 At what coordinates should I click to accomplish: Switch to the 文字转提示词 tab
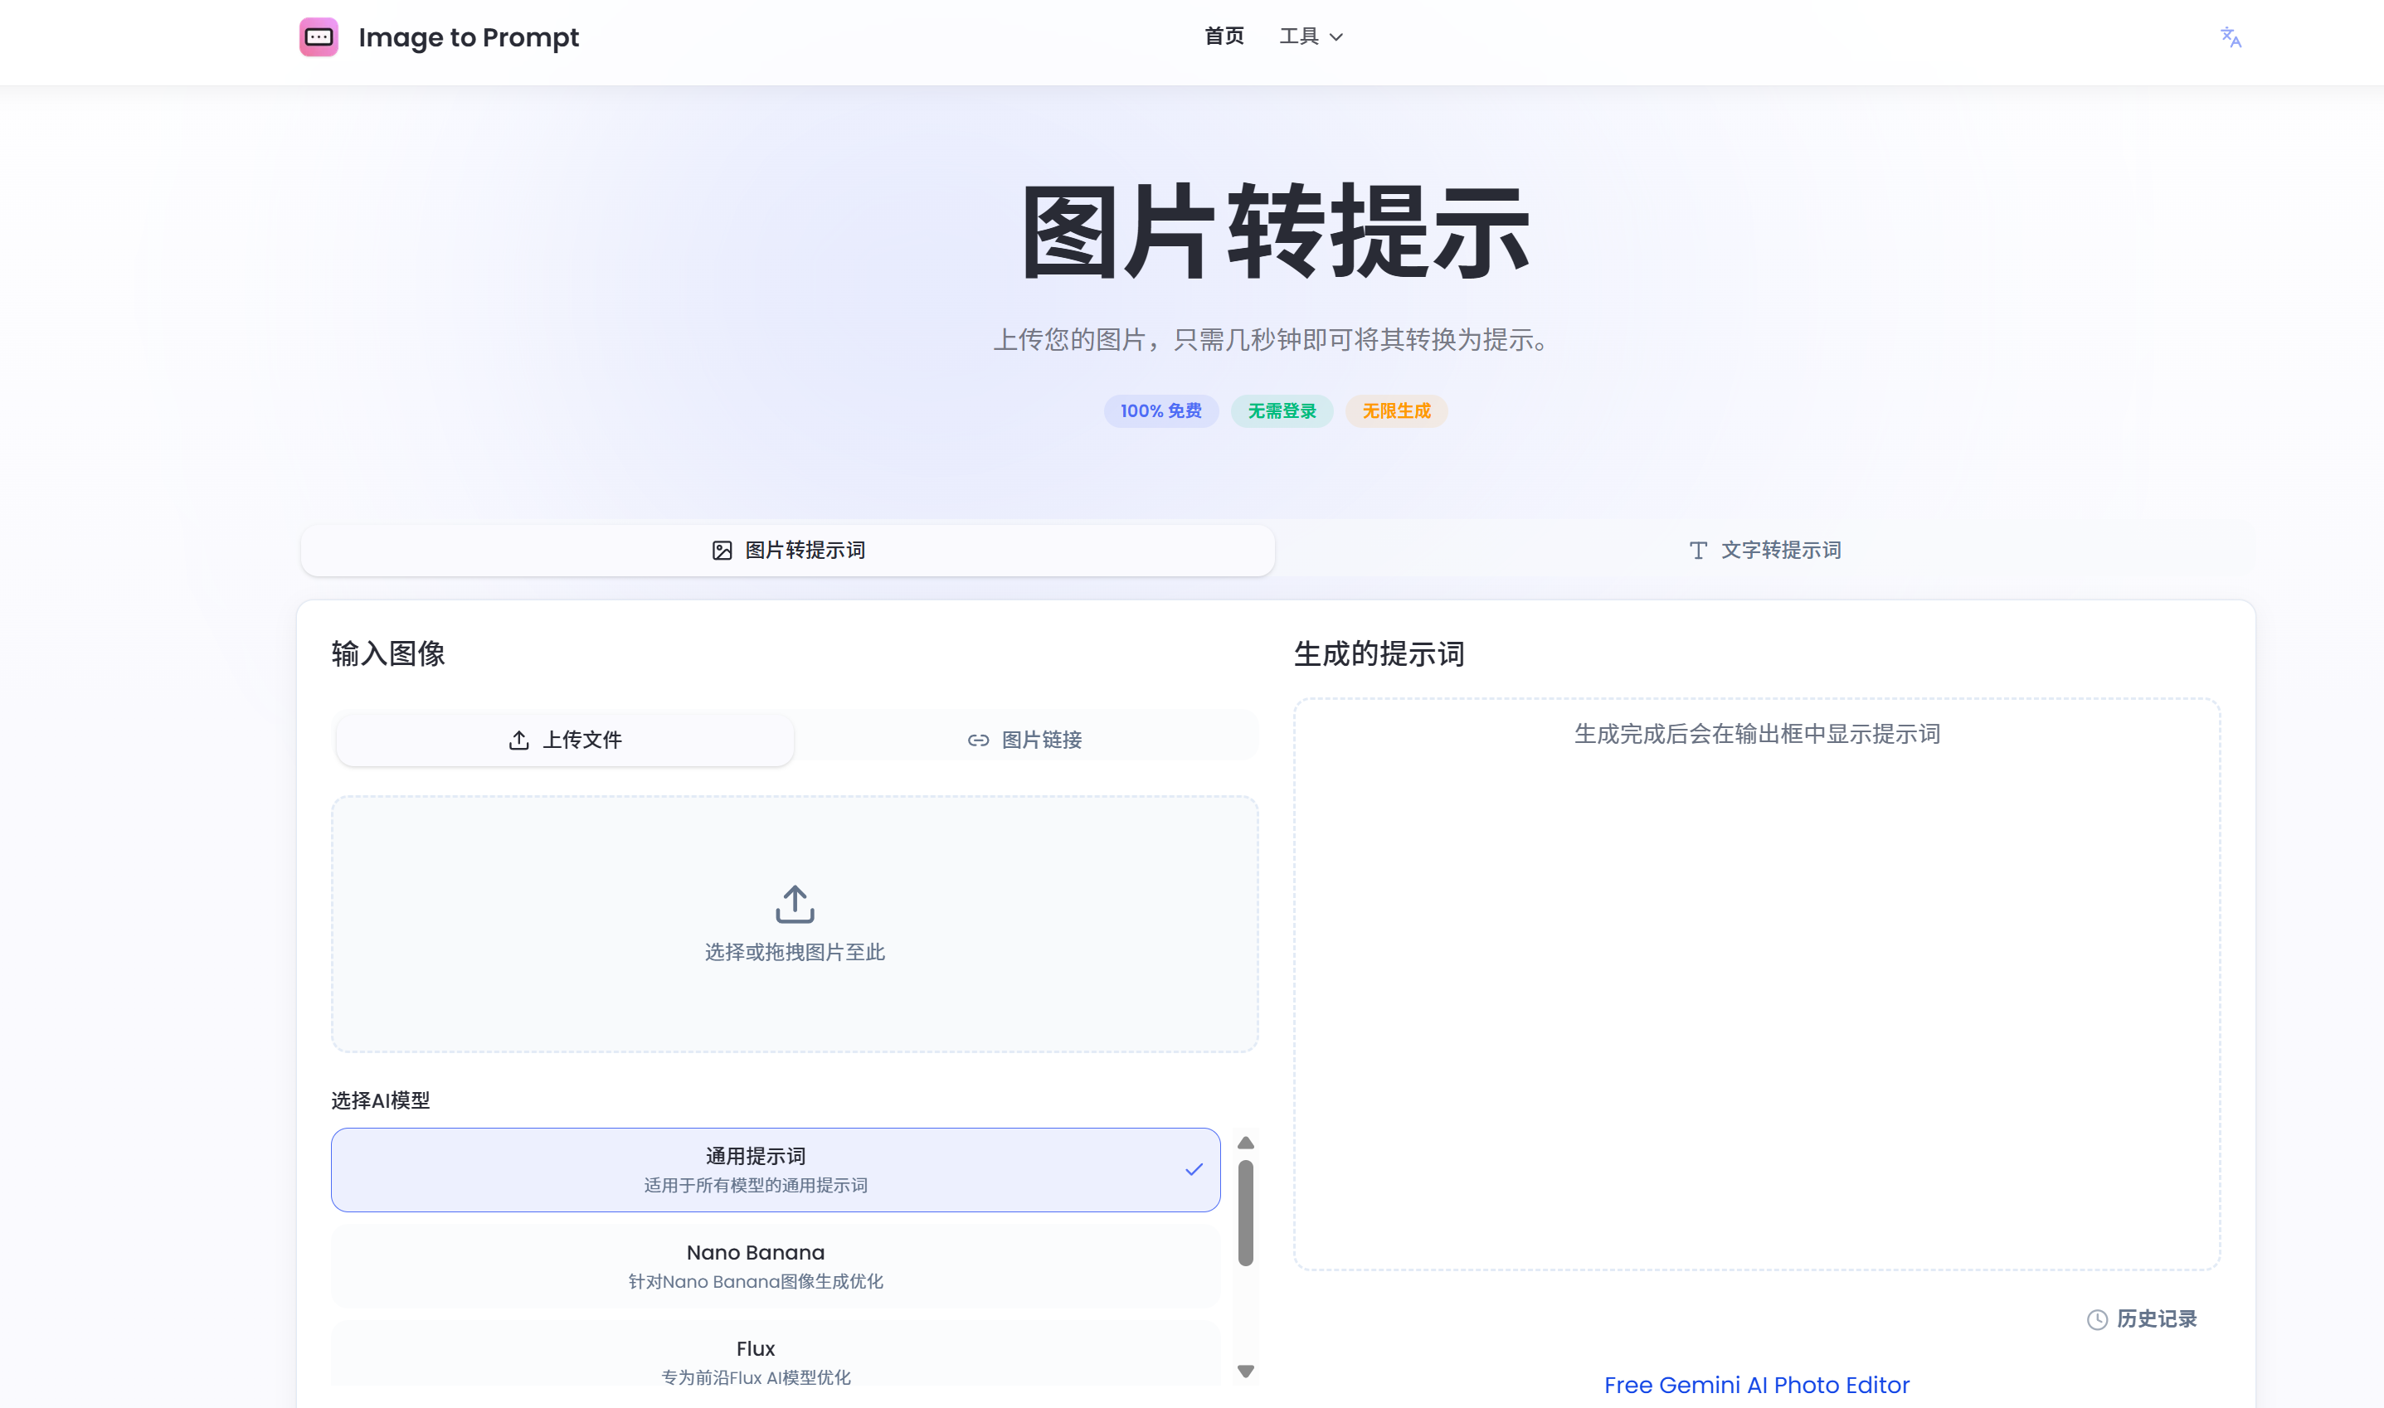tap(1765, 551)
